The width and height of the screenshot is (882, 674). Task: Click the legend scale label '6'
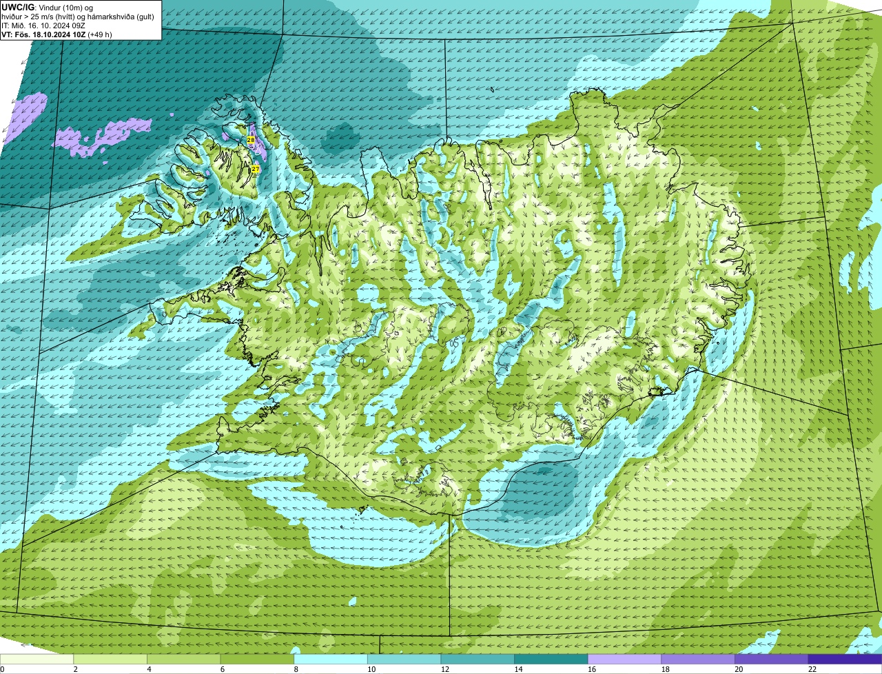click(222, 669)
